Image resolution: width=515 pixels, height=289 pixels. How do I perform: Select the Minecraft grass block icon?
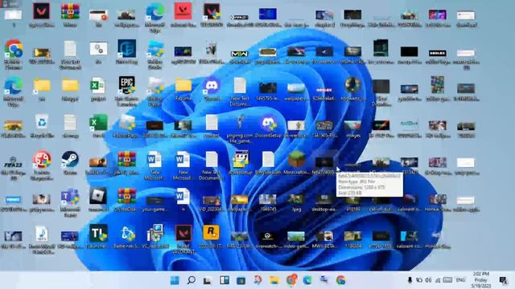coord(296,160)
